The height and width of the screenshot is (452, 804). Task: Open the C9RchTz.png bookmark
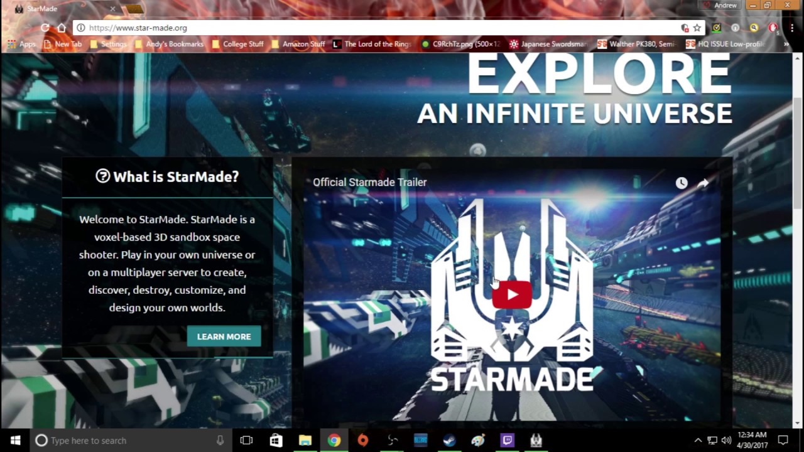[461, 44]
